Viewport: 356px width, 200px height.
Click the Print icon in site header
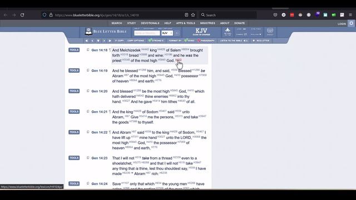point(270,32)
